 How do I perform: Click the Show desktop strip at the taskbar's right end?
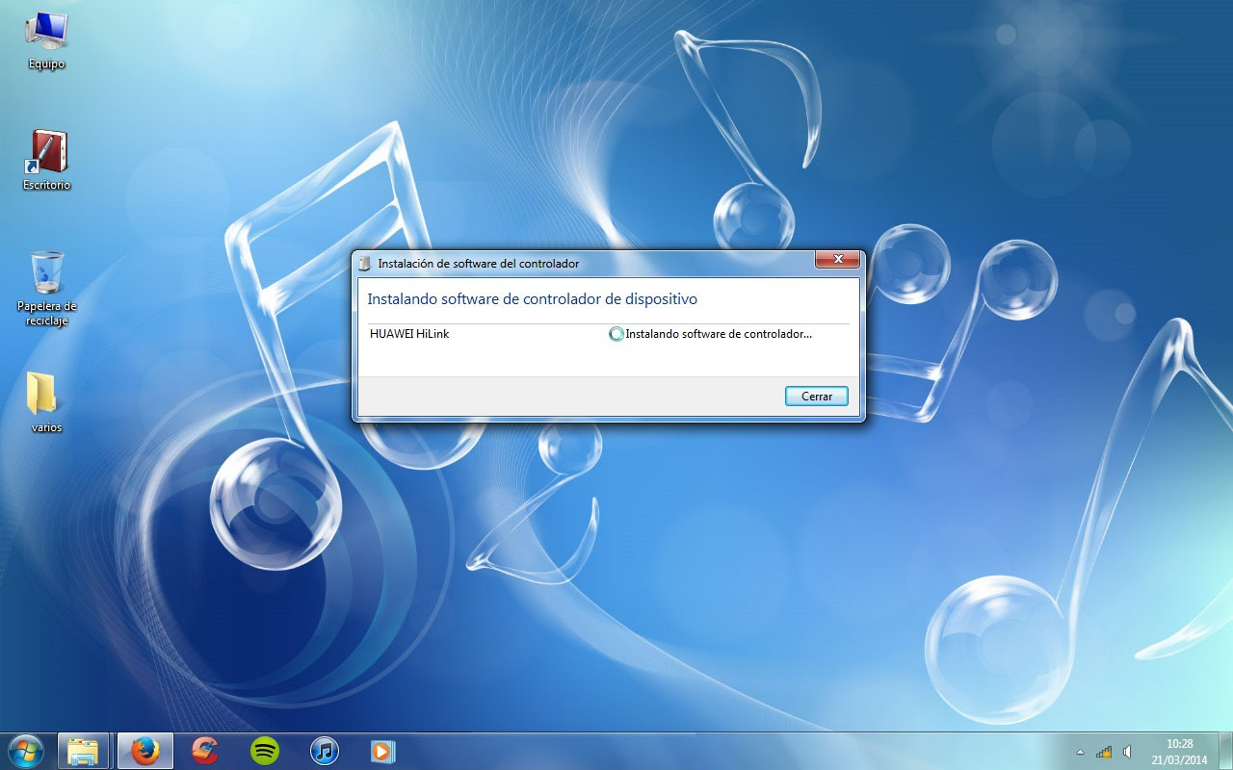coord(1225,752)
